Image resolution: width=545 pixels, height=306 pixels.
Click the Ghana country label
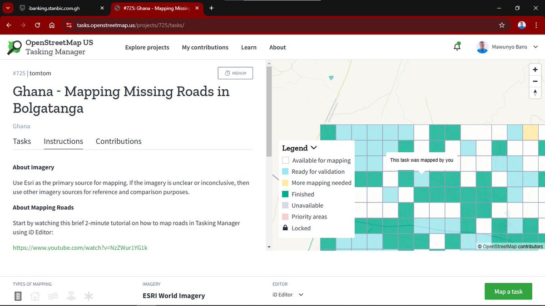(x=21, y=126)
